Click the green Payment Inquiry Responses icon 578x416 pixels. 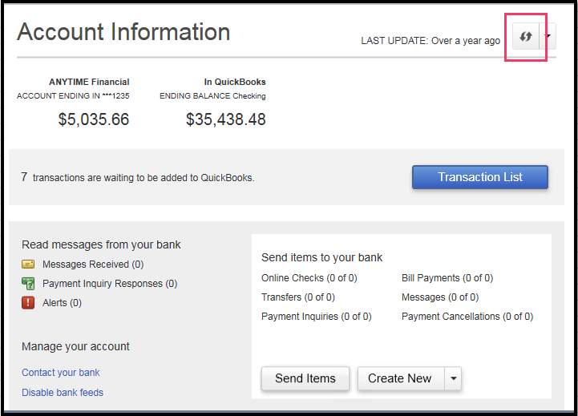point(28,284)
